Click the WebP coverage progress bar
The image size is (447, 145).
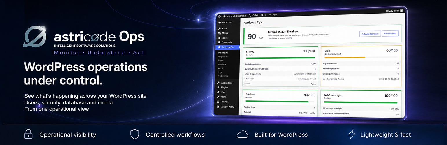[361, 102]
